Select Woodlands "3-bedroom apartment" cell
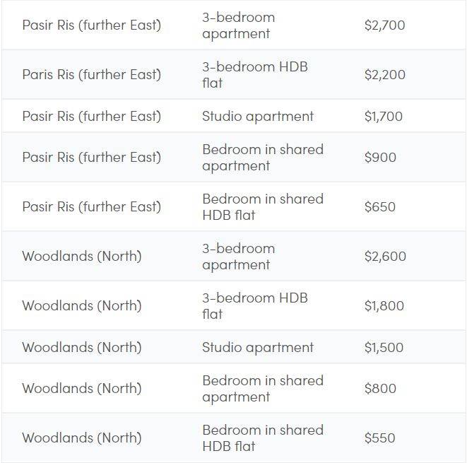This screenshot has height=463, width=467. point(238,257)
